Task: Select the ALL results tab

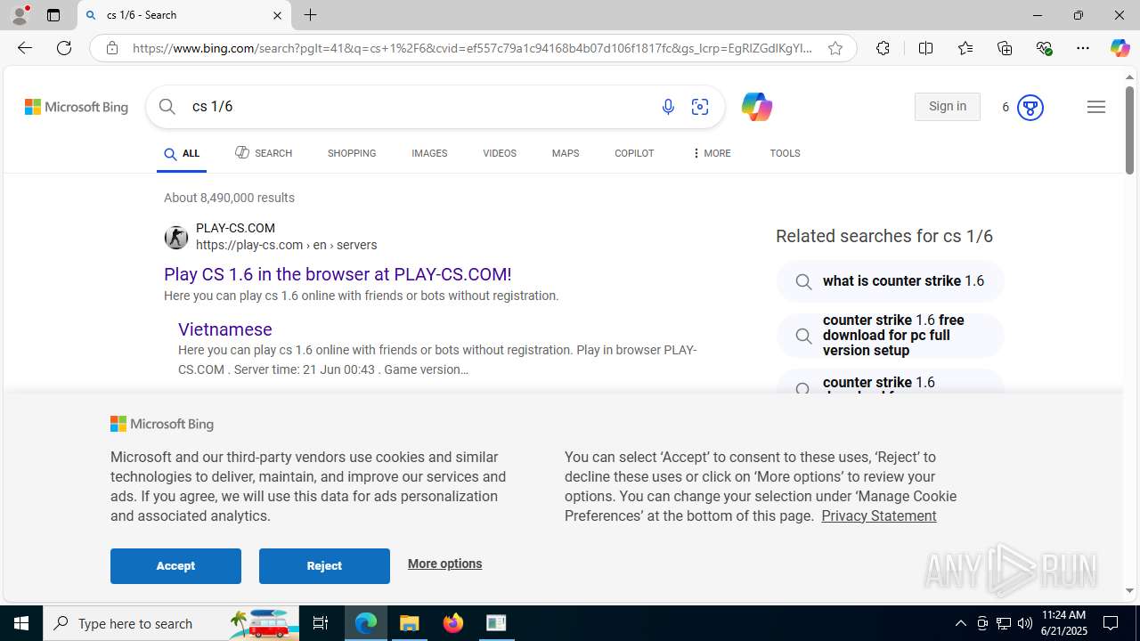Action: (x=182, y=153)
